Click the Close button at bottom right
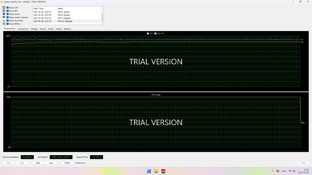Viewport: 312px width, 175px height. tap(303, 163)
